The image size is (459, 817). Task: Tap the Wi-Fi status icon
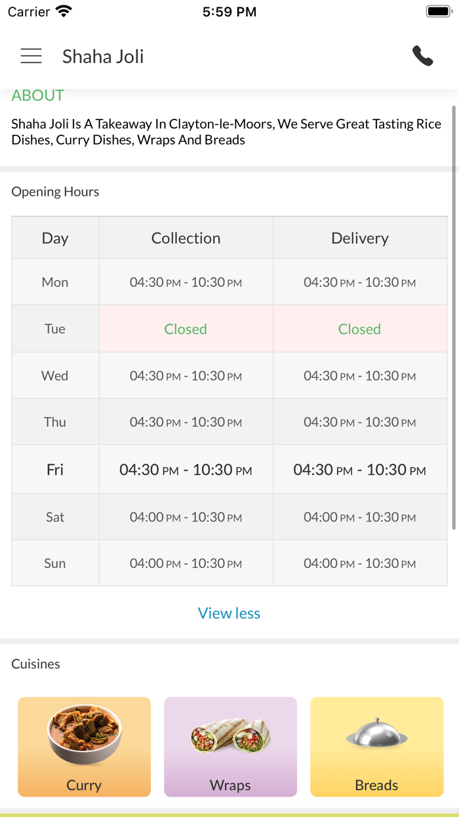pos(64,11)
